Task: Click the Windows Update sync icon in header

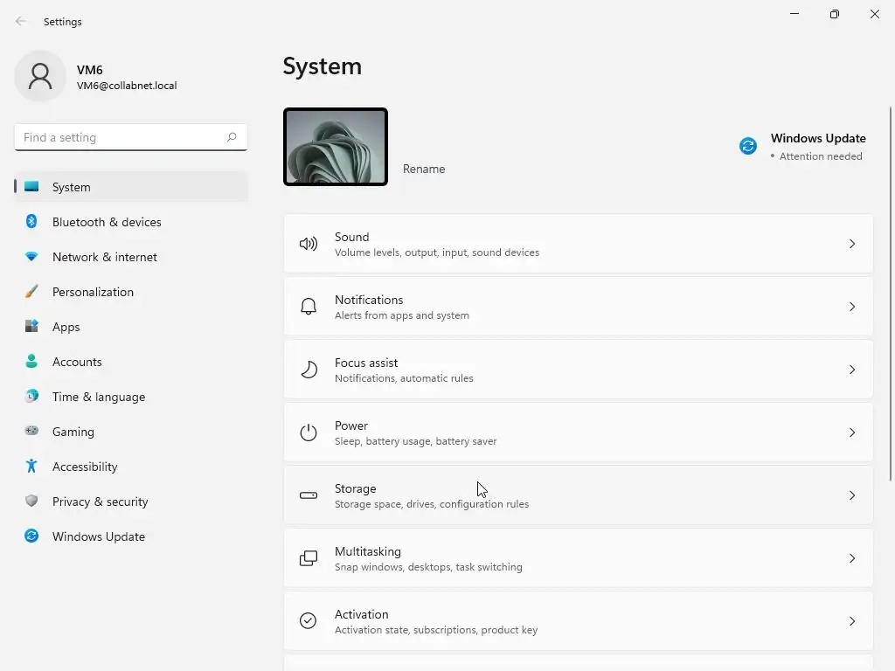Action: [x=748, y=146]
